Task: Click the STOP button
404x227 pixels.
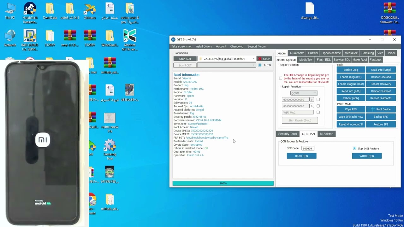Action: 264,59
